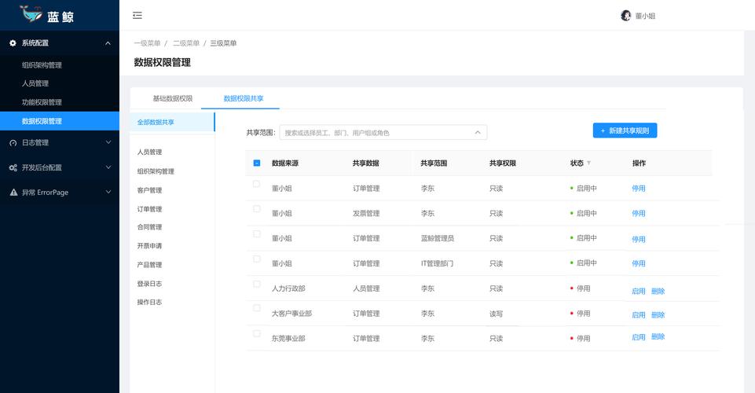Toggle the select-all checkbox in table header
Screen dimensions: 755x393
point(257,163)
